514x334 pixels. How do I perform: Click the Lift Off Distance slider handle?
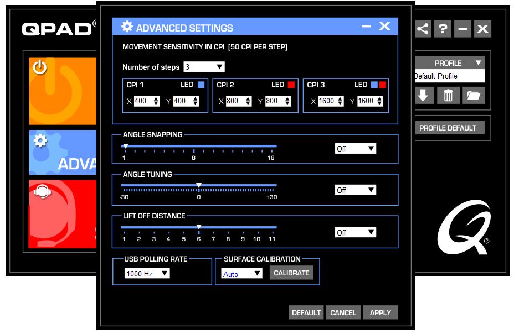tap(199, 227)
